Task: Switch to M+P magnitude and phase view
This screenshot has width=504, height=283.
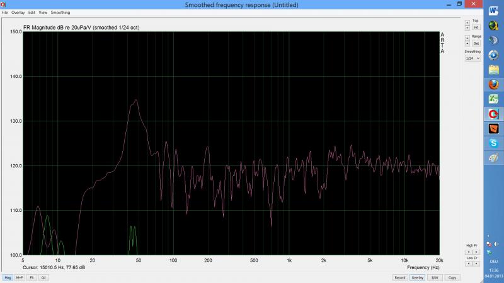Action: pyautogui.click(x=20, y=277)
